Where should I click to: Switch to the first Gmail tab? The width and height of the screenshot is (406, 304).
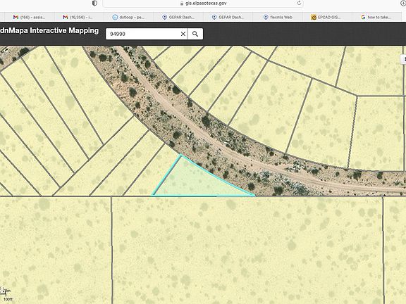(x=29, y=17)
